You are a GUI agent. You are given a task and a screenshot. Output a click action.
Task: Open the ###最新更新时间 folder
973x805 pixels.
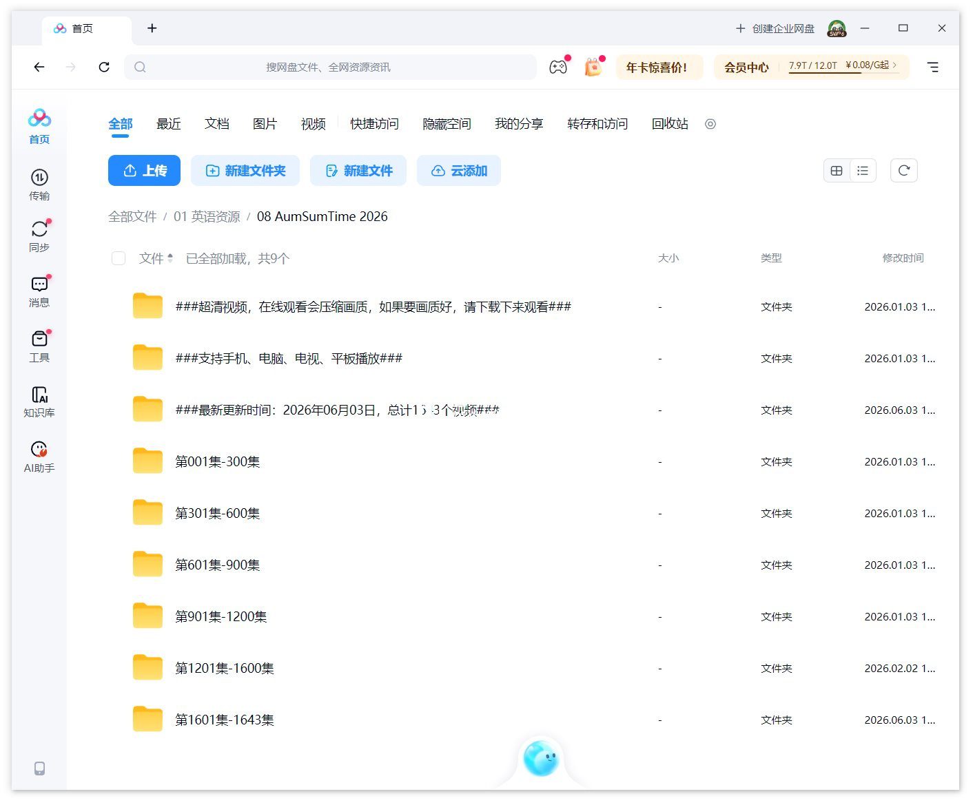click(x=337, y=410)
